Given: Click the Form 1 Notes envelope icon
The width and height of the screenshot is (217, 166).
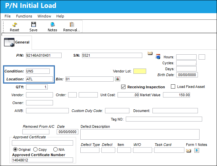Looking at the screenshot, I should coord(188,151).
